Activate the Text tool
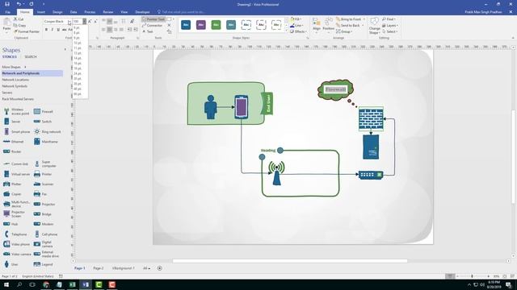The height and width of the screenshot is (290, 517). (x=148, y=31)
